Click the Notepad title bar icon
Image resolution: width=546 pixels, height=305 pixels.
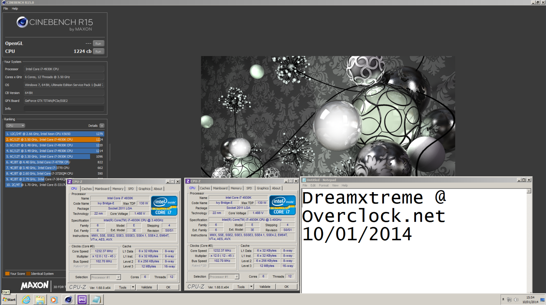[x=304, y=180]
